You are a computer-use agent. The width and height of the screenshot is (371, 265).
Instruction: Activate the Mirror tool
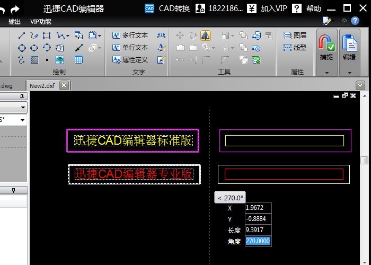[206, 36]
